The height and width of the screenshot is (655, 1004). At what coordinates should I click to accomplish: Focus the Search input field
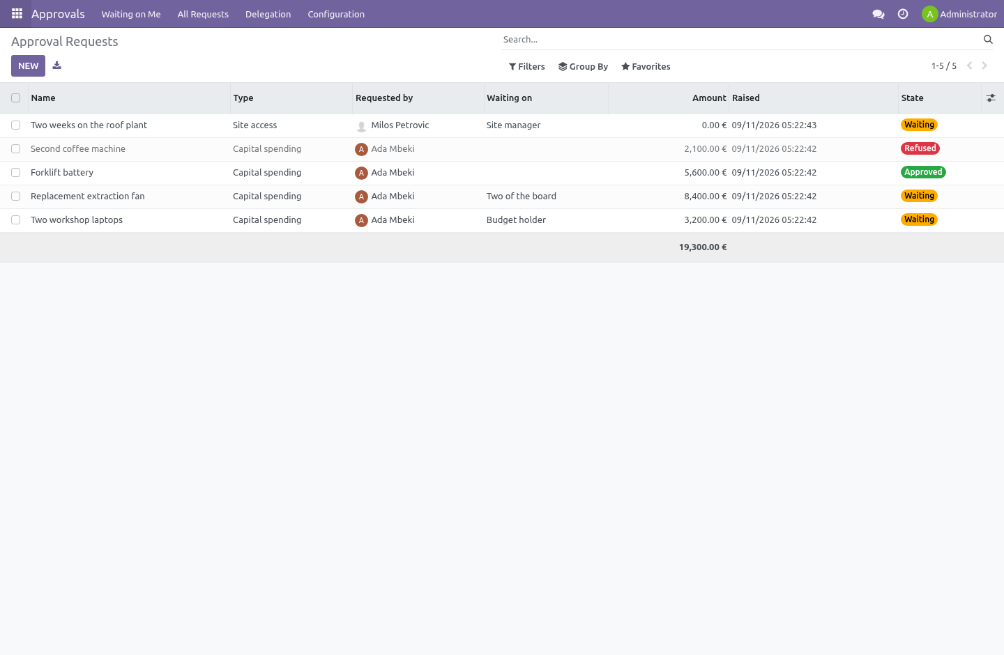pos(741,40)
